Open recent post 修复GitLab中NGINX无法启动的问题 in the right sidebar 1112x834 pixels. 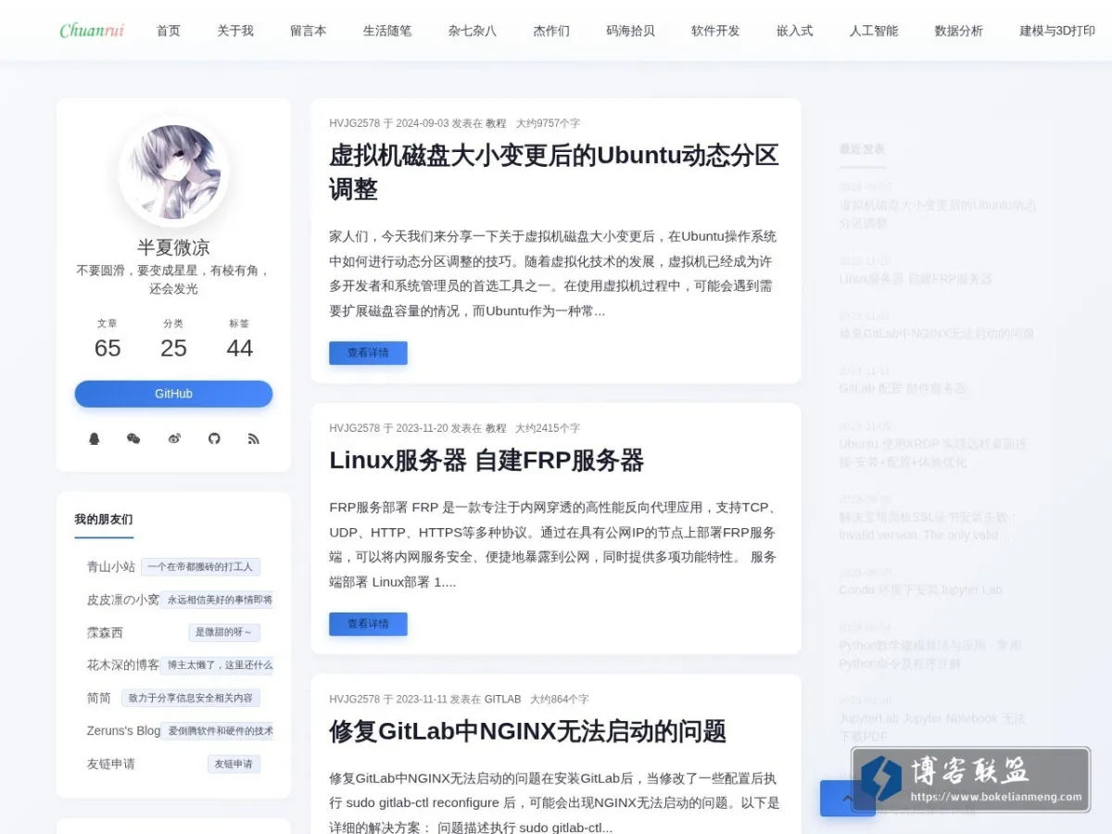(x=937, y=334)
